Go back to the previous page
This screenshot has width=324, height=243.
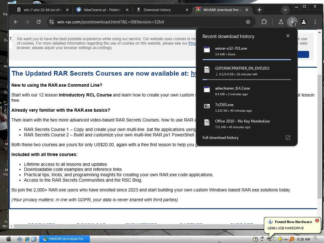16,22
